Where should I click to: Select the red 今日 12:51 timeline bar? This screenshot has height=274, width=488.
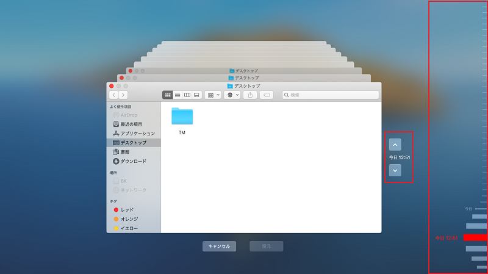tap(475, 237)
